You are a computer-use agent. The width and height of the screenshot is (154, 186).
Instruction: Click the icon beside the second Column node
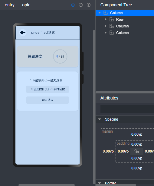pos(112,26)
